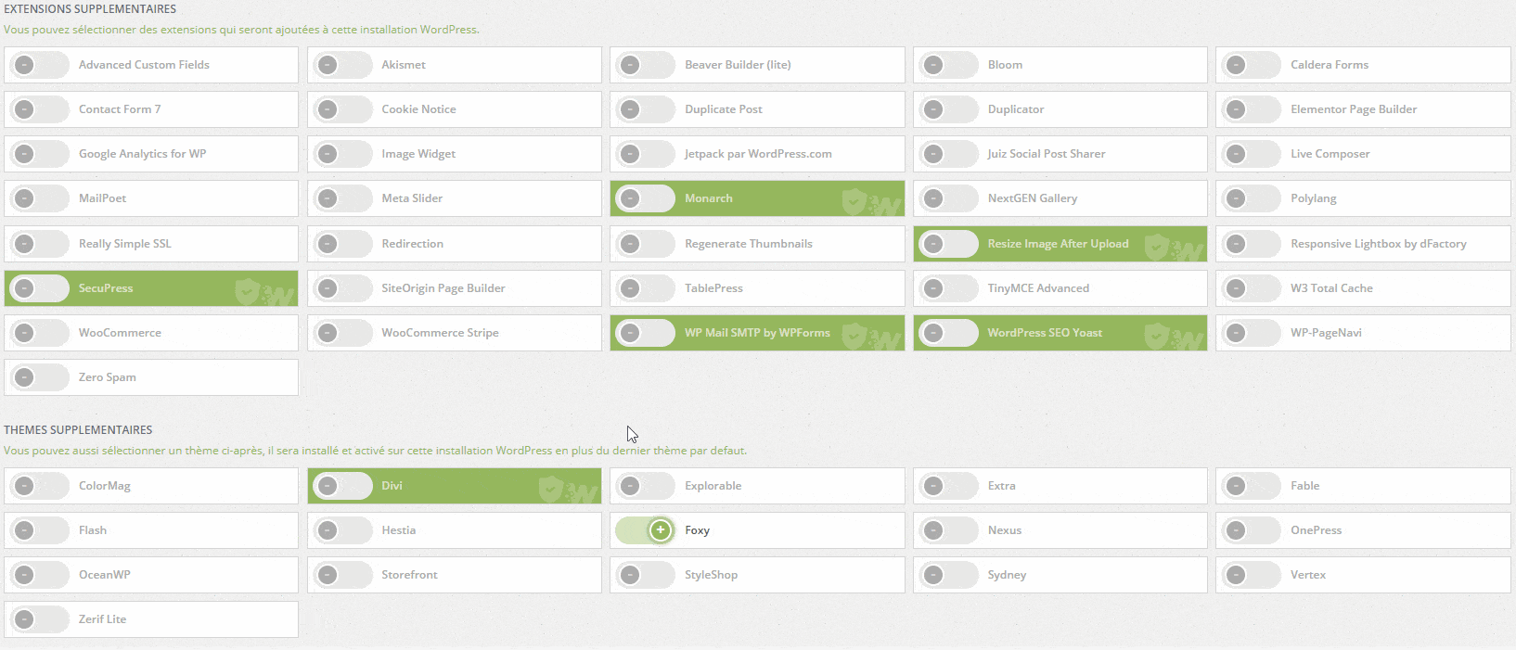
Task: Toggle the Advanced Custom Fields switch
Action: coord(39,65)
